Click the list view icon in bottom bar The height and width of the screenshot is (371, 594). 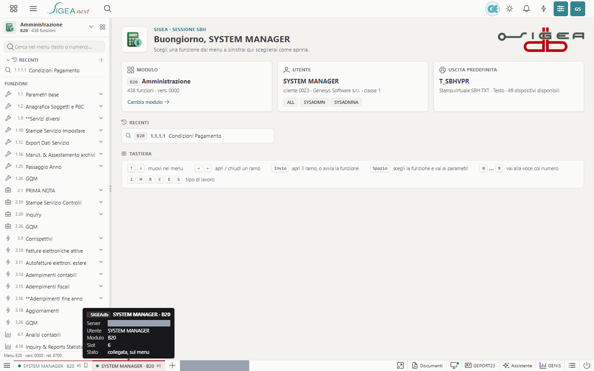(x=572, y=366)
